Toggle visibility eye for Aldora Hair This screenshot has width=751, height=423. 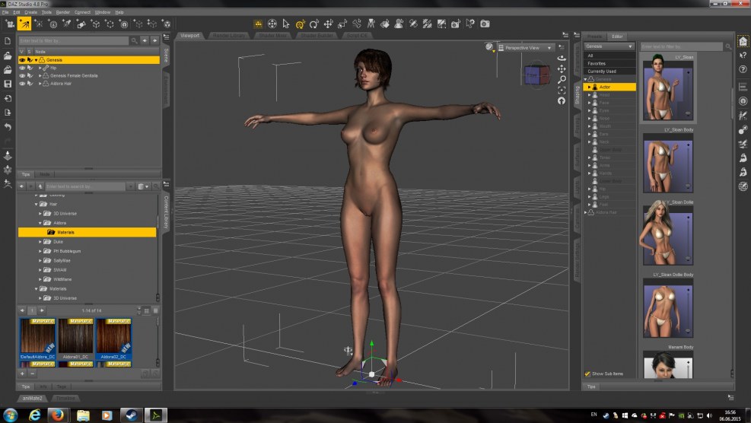coord(22,84)
